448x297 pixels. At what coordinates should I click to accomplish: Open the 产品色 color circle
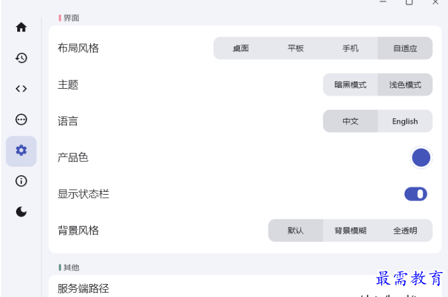(x=421, y=157)
